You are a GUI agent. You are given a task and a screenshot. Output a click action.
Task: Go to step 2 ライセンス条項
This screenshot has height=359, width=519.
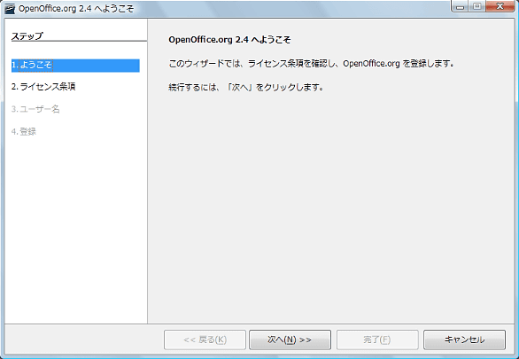[43, 87]
